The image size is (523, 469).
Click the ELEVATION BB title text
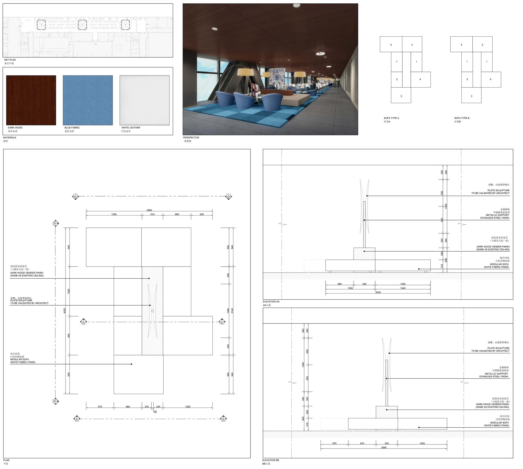pyautogui.click(x=270, y=460)
